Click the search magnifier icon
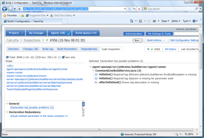204x138 pixels. tap(196, 9)
